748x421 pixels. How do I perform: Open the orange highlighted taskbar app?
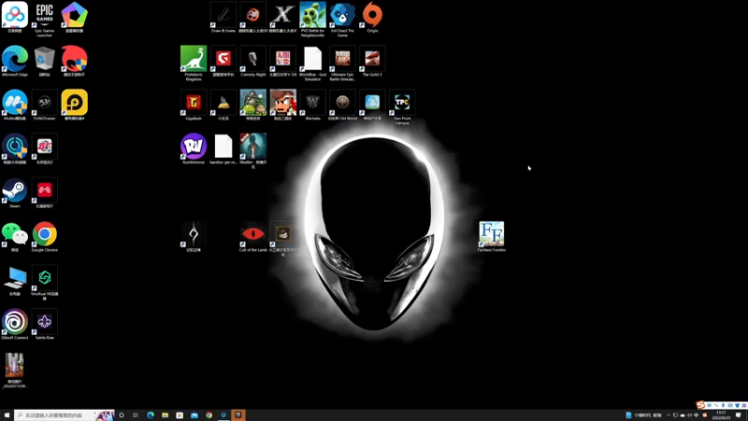238,415
